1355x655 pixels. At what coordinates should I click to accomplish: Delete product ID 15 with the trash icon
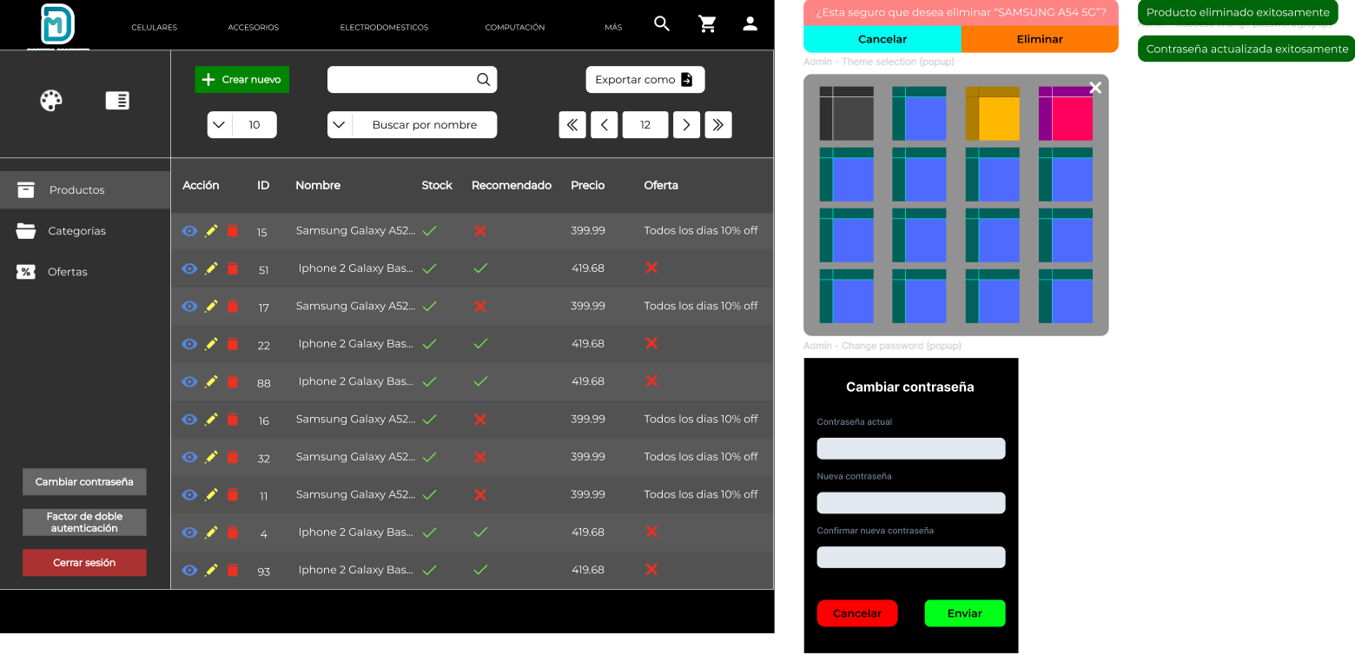point(233,231)
